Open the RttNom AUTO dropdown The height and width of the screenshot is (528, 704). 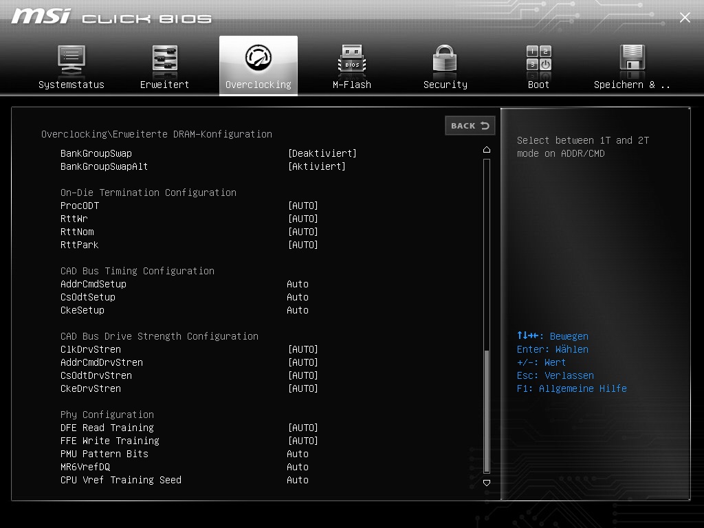click(x=303, y=232)
